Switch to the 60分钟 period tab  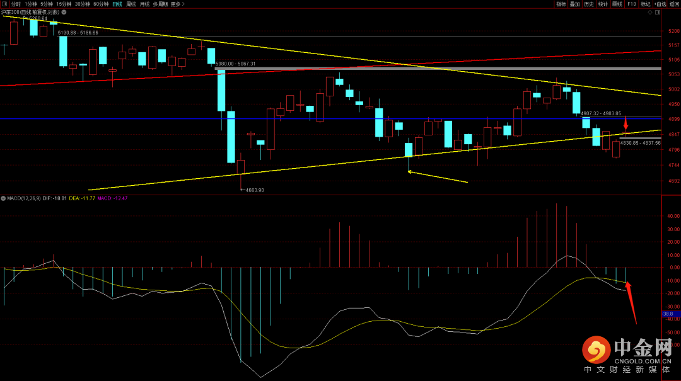click(100, 4)
